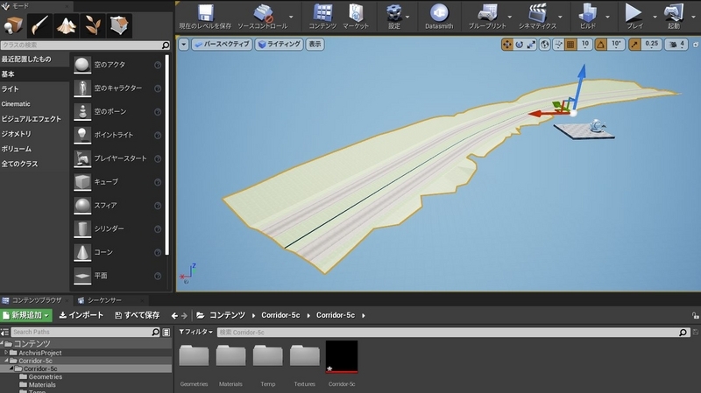Select the scale gizmo tool in viewport
This screenshot has width=701, height=393.
click(x=531, y=45)
